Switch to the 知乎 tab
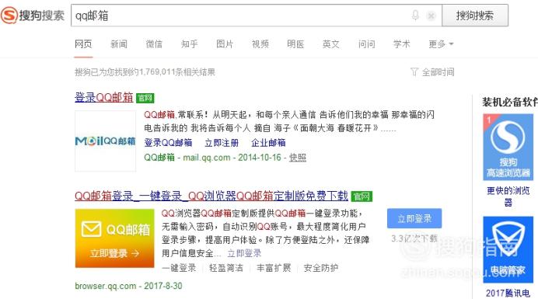This screenshot has width=538, height=299. pyautogui.click(x=190, y=44)
